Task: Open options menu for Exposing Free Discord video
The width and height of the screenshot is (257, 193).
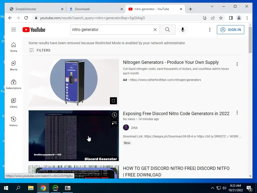Action: pyautogui.click(x=237, y=113)
